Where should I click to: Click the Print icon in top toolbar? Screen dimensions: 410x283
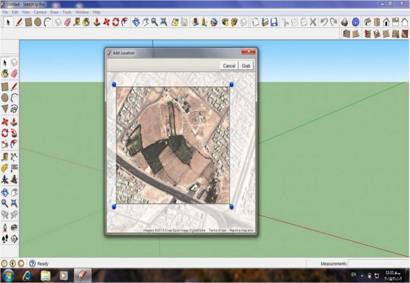345,22
